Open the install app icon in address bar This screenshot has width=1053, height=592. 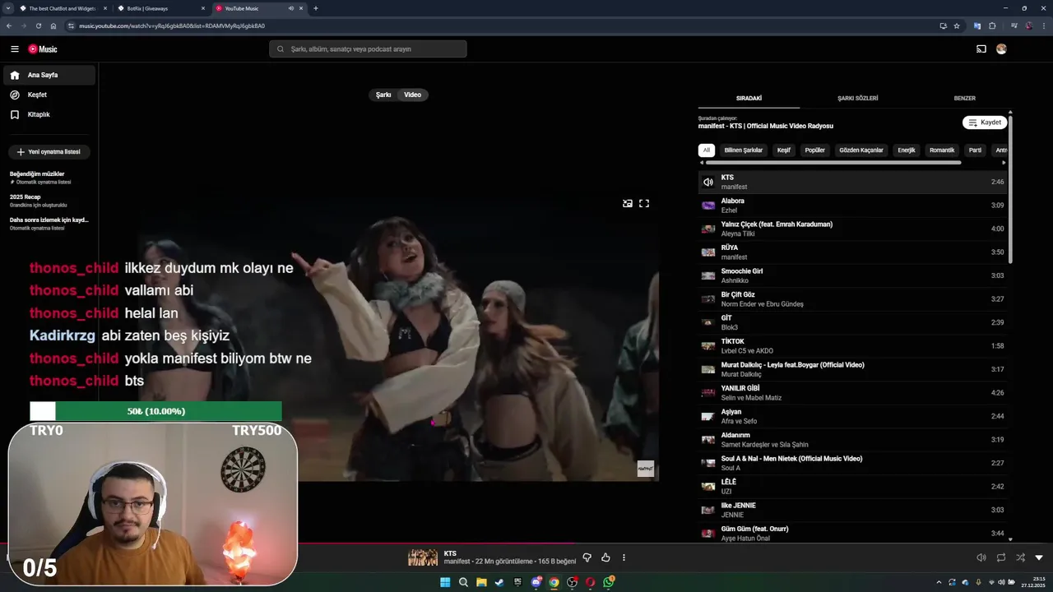coord(943,25)
